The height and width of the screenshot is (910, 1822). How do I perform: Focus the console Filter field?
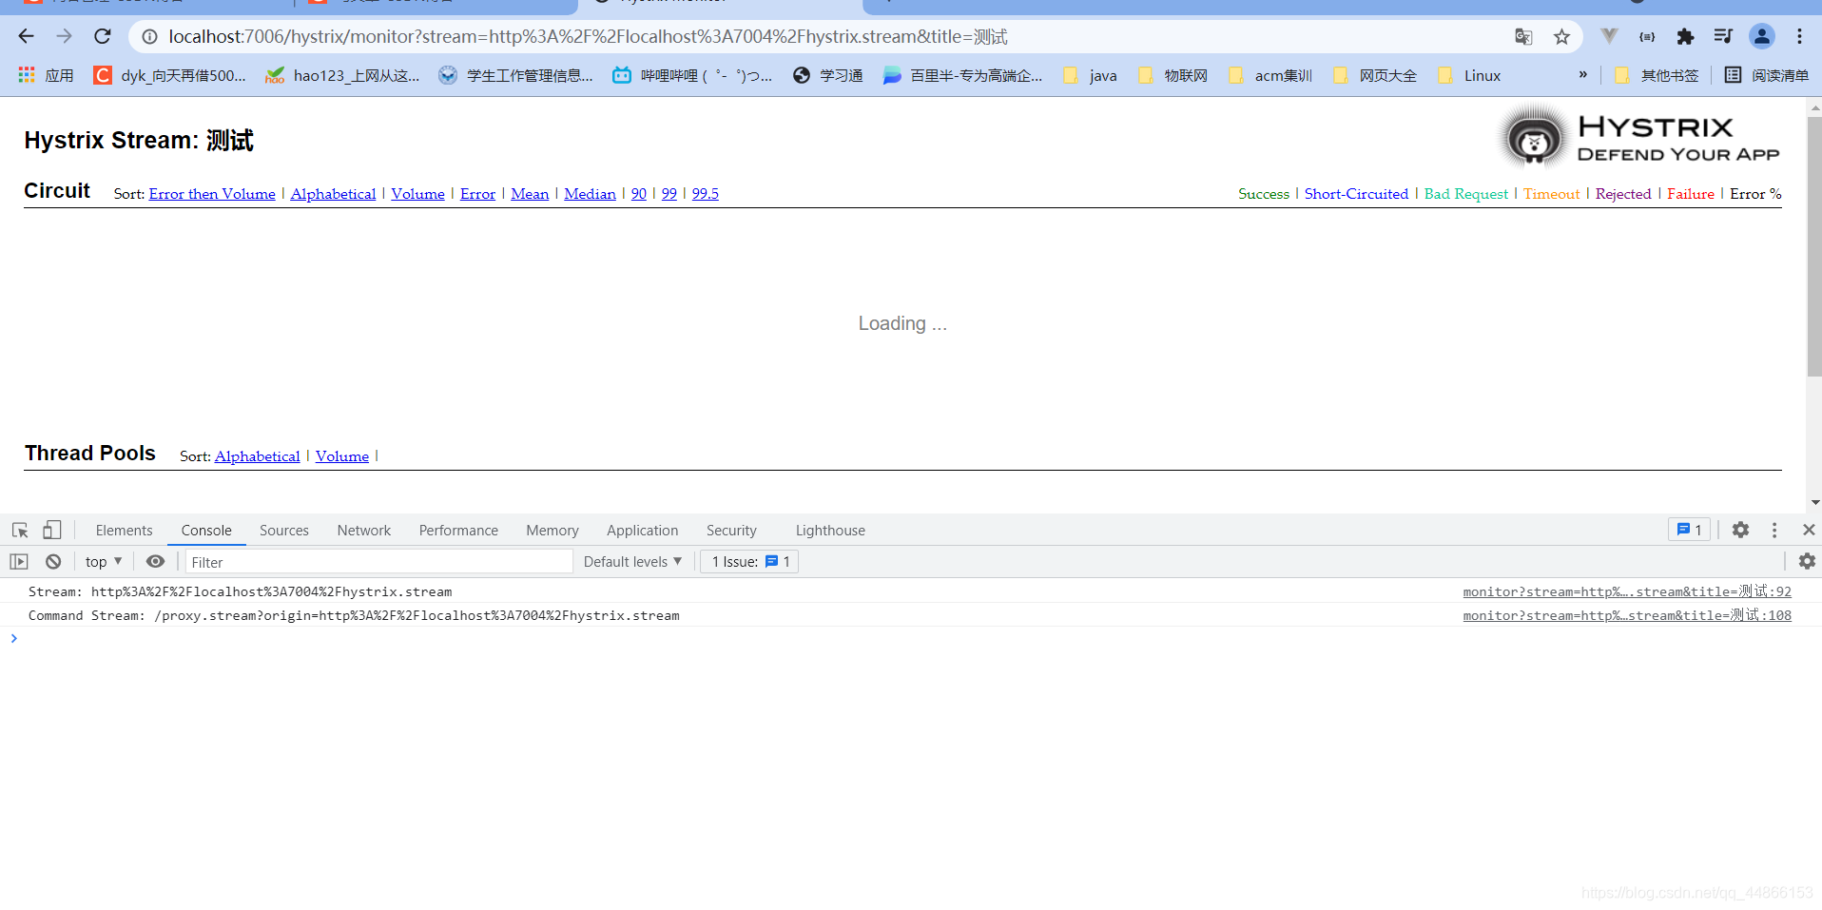379,562
